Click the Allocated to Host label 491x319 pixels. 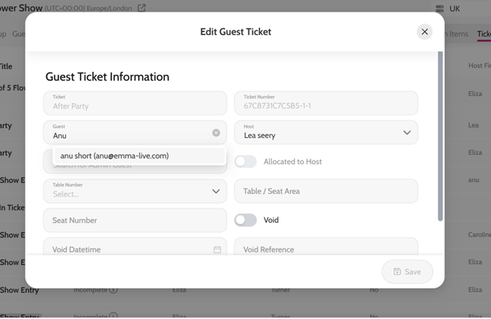292,161
